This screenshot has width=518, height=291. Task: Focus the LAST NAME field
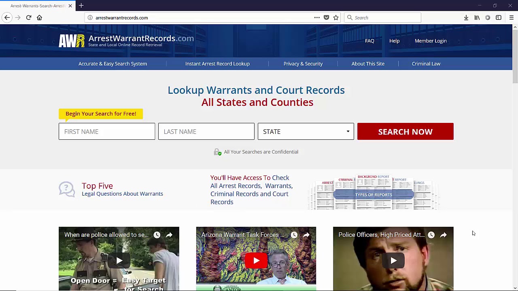(206, 131)
